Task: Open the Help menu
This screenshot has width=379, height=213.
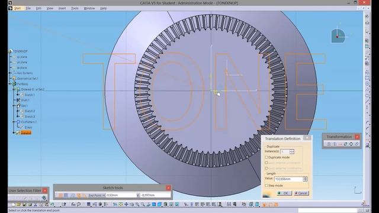Action: click(x=104, y=8)
